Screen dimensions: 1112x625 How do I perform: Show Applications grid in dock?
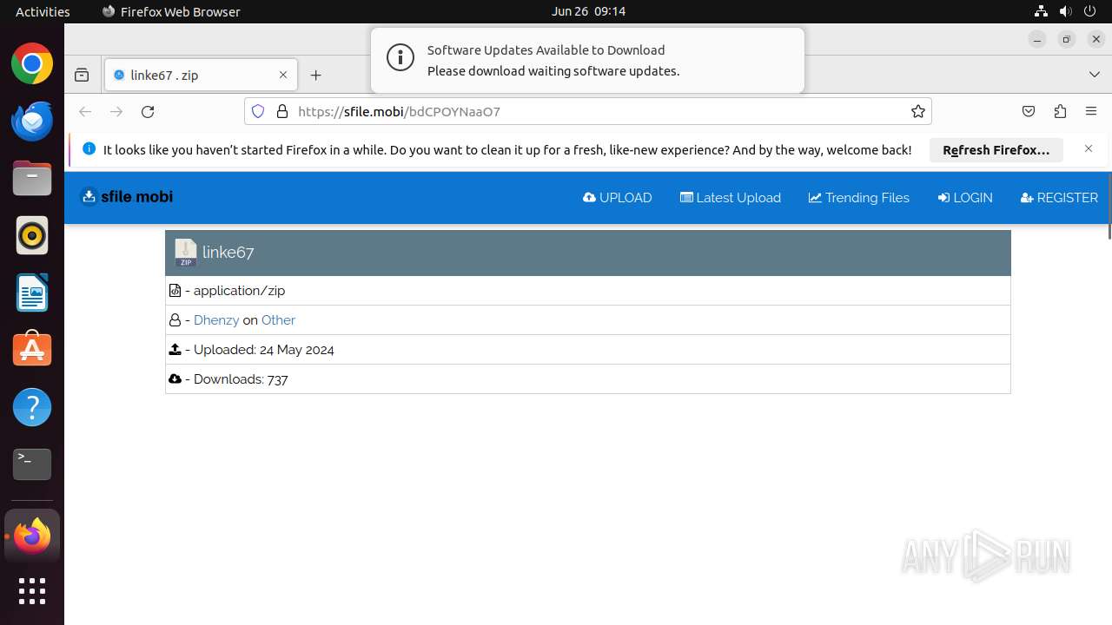click(32, 591)
